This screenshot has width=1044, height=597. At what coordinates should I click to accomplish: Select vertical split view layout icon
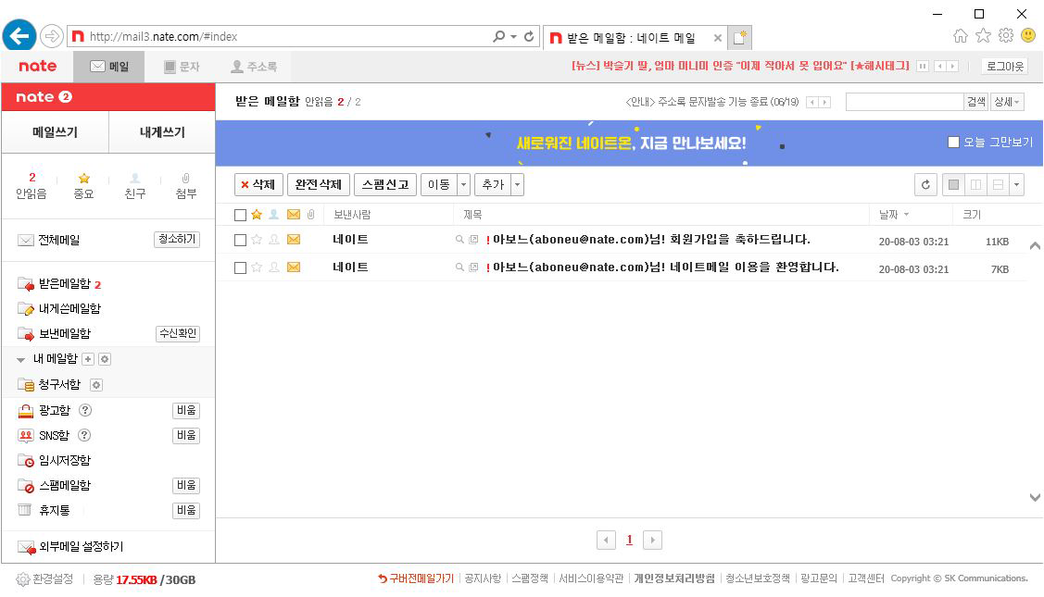[976, 185]
